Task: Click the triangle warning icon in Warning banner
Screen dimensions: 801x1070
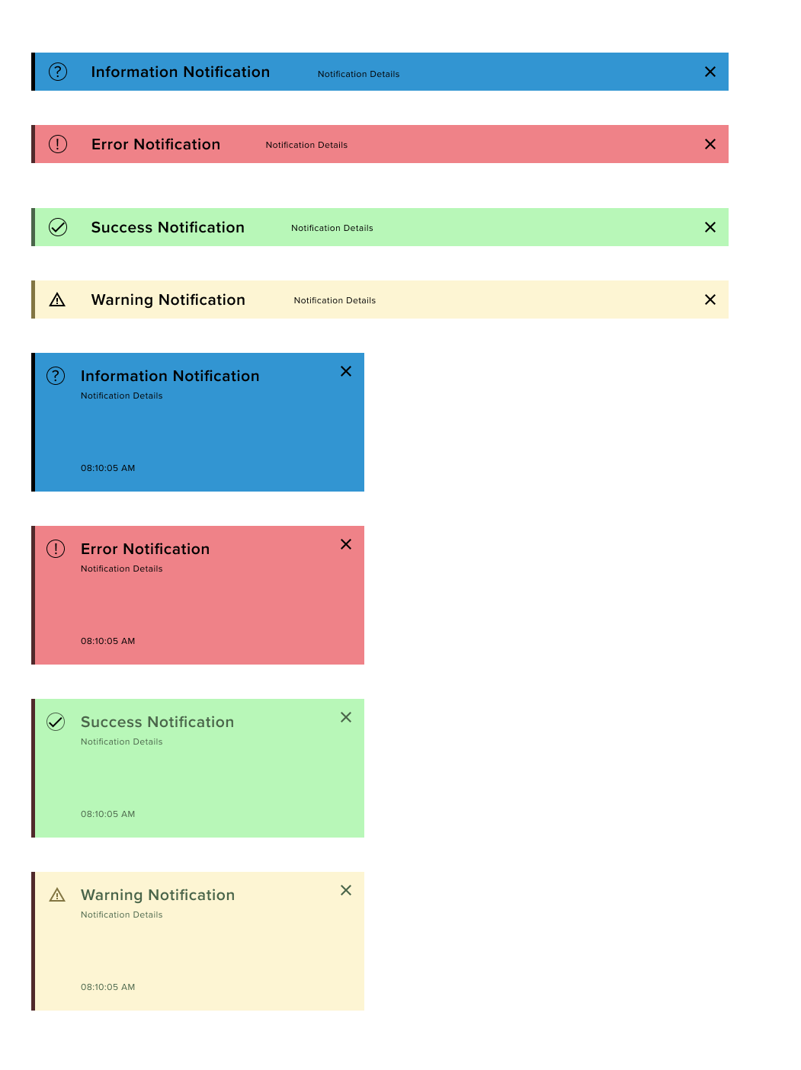Action: (x=57, y=300)
